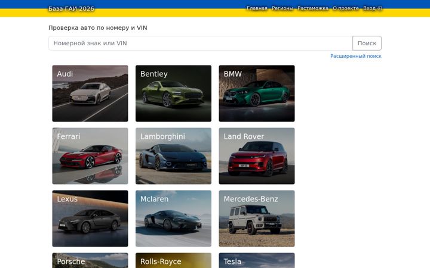The width and height of the screenshot is (430, 268).
Task: Click the Поиск button
Action: tap(367, 43)
